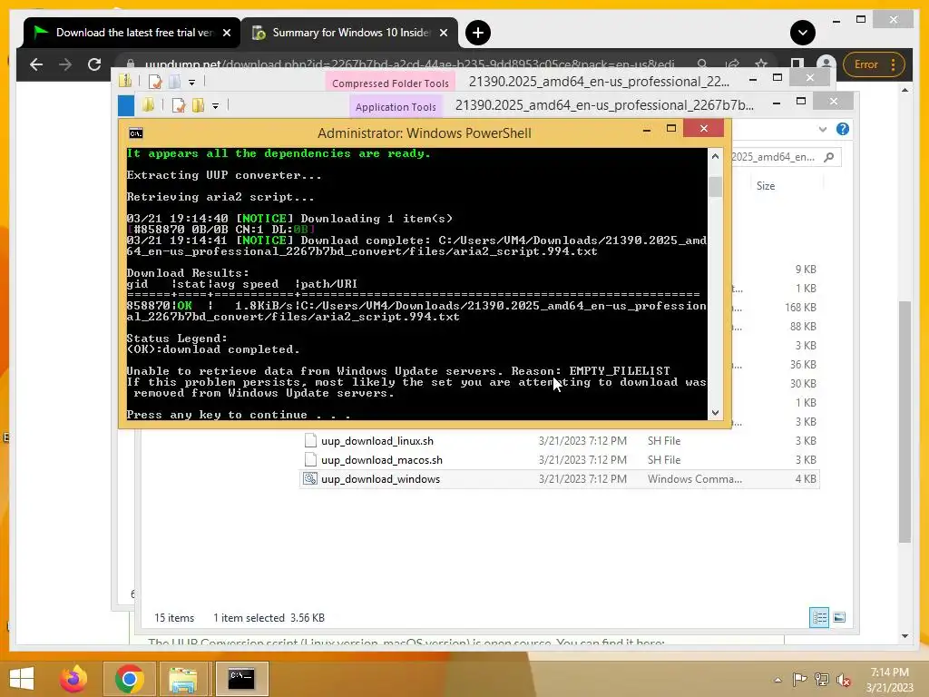Select uup_download_linux.sh file

[x=376, y=441]
